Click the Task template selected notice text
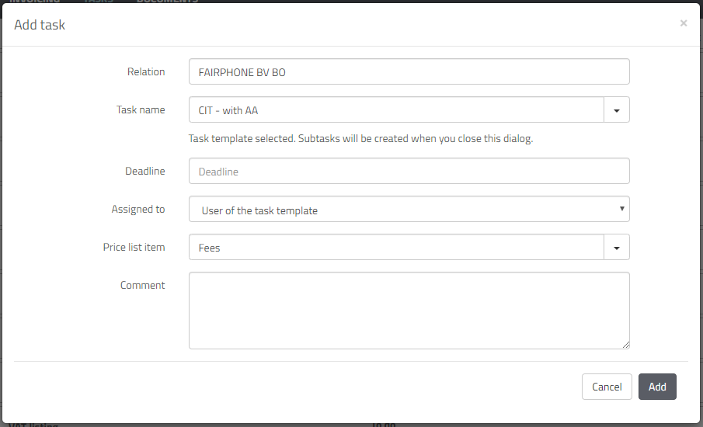 [x=360, y=140]
